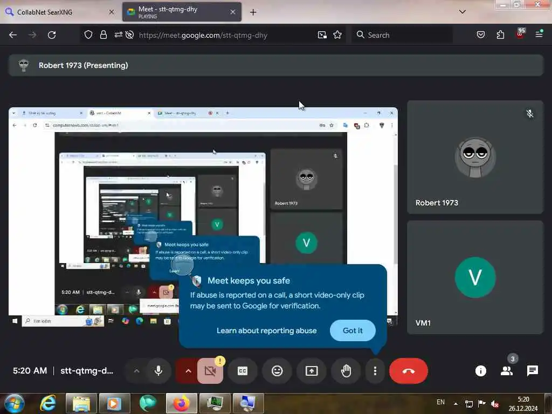Expand video settings chevron beside camera

coord(188,371)
